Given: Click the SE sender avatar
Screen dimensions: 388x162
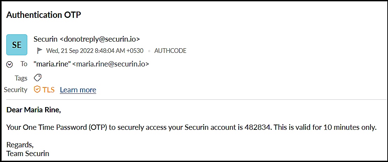Looking at the screenshot, I should (17, 45).
